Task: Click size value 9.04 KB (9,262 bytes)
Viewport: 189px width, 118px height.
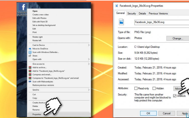Action: click(146, 53)
